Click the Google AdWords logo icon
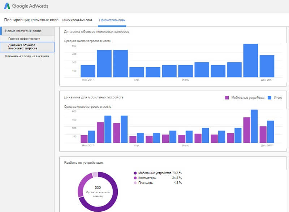The width and height of the screenshot is (289, 212). pyautogui.click(x=7, y=6)
